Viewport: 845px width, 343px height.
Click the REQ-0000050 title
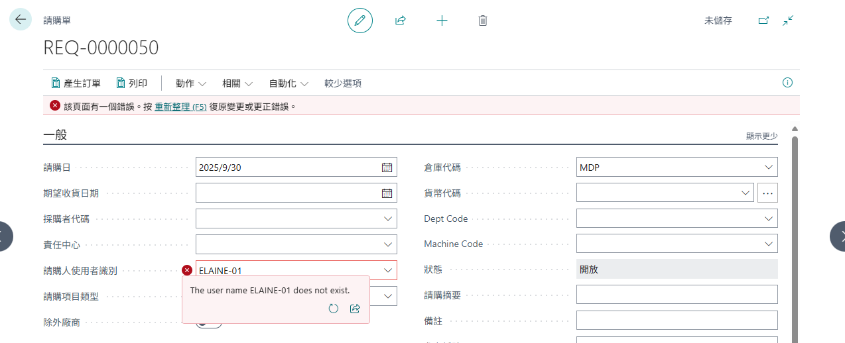tap(101, 48)
